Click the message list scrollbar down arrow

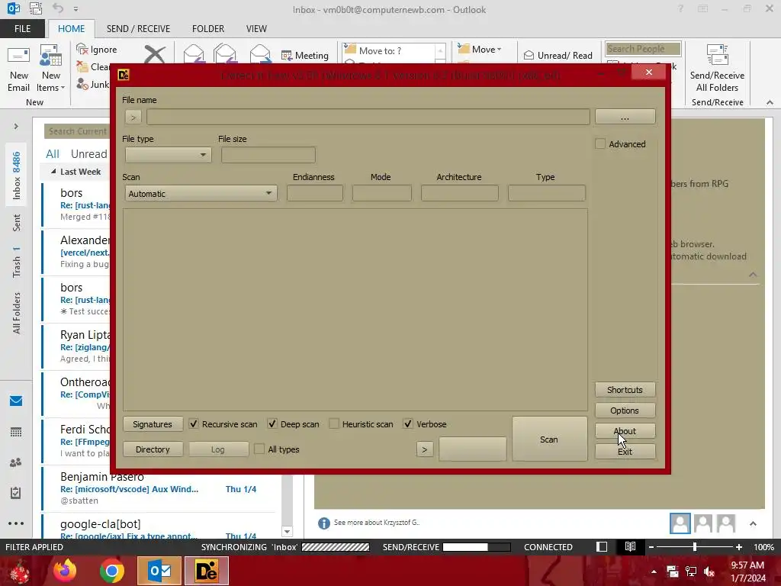pyautogui.click(x=287, y=532)
